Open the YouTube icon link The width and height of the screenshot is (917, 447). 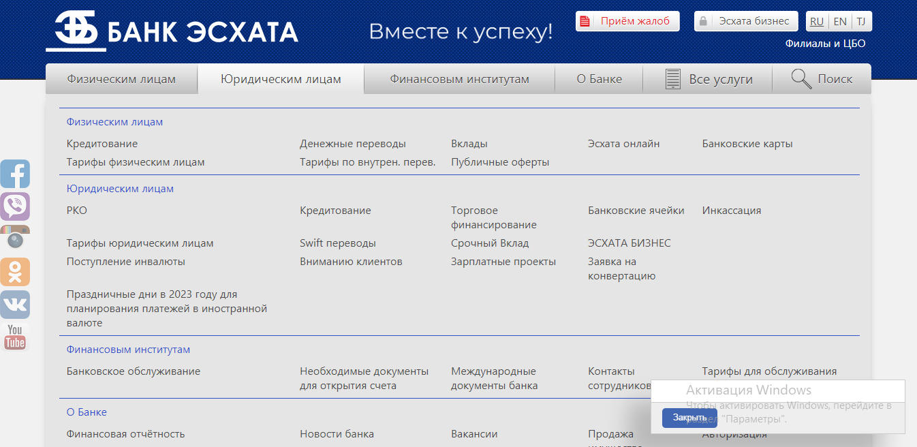(15, 337)
